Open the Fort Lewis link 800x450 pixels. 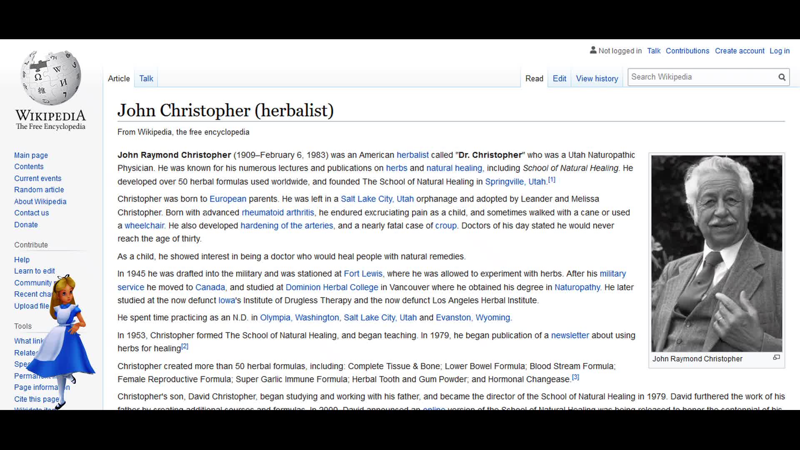point(363,274)
